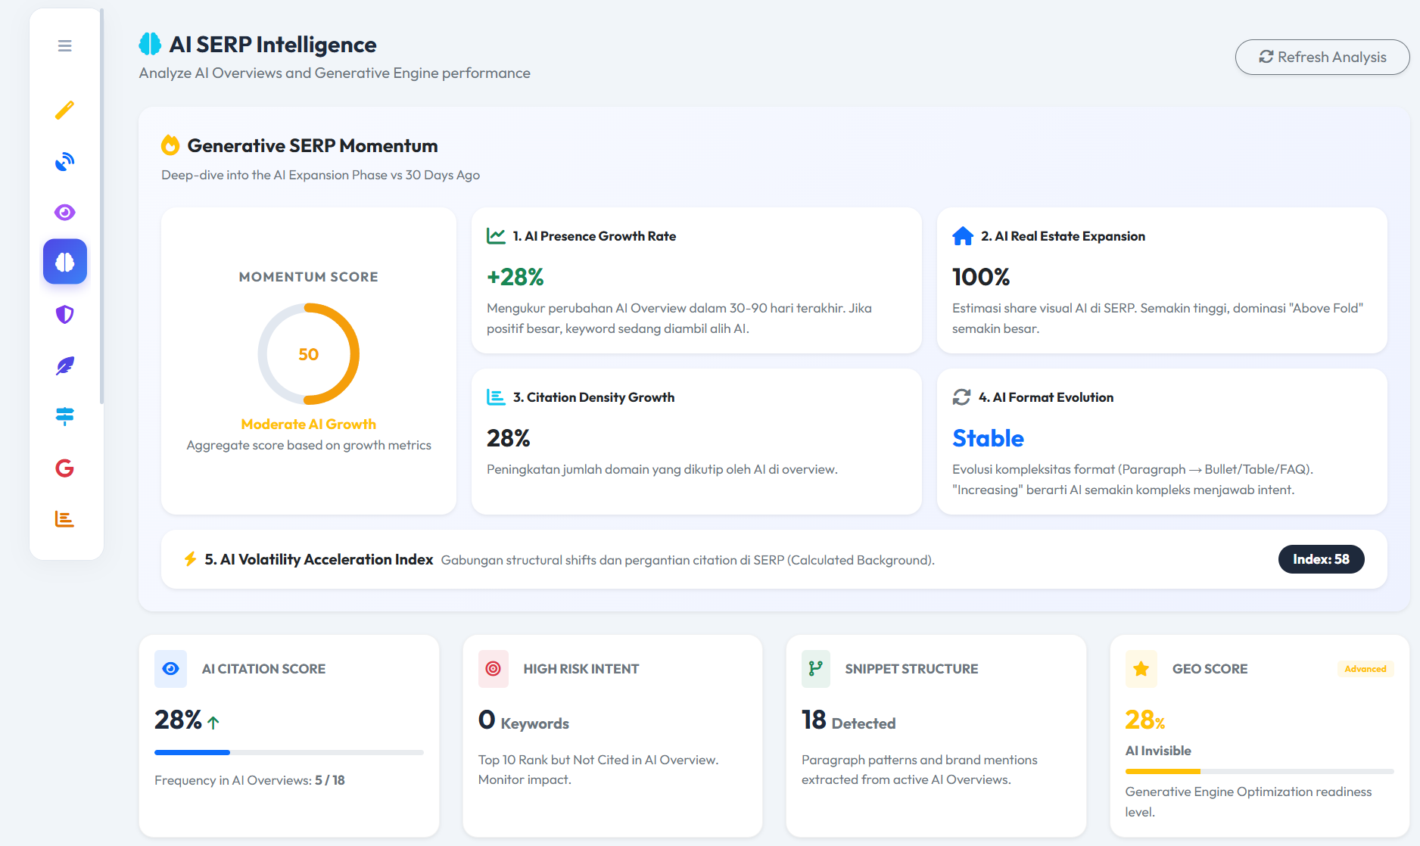Click the 100% real estate expansion value
This screenshot has height=846, width=1420.
tap(981, 277)
